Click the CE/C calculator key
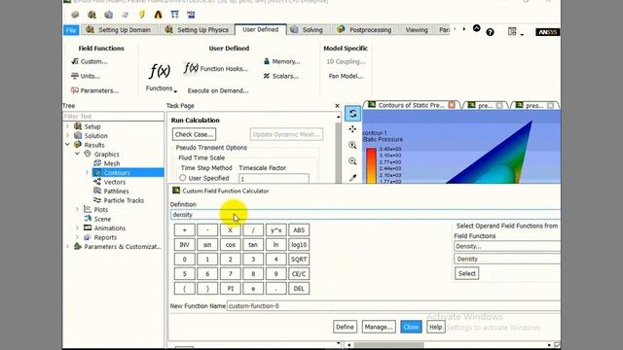 click(299, 274)
